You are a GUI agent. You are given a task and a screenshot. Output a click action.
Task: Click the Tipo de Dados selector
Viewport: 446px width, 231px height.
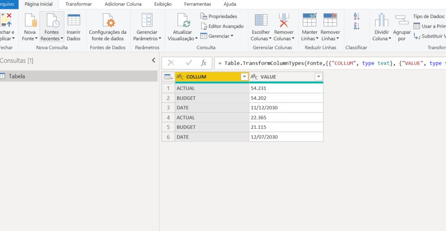click(x=429, y=17)
